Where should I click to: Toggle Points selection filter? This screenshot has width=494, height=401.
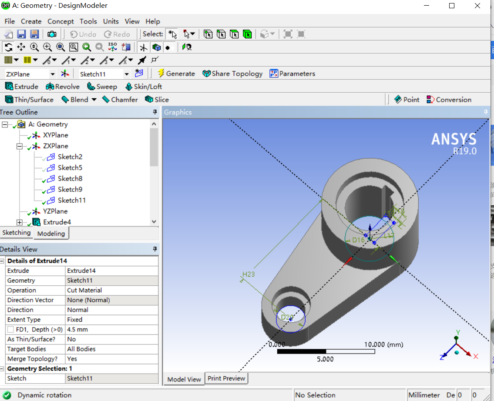point(208,34)
